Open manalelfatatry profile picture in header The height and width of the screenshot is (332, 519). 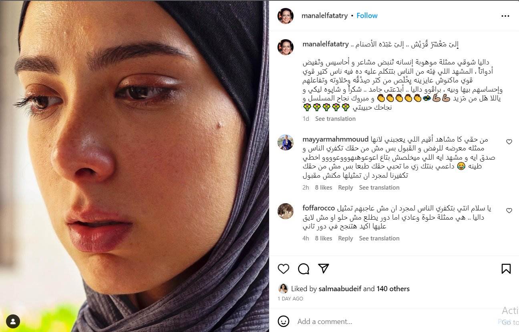click(x=286, y=16)
